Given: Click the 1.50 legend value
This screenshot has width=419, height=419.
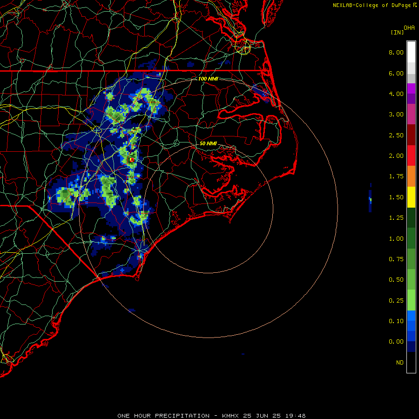Looking at the screenshot, I should [x=396, y=197].
